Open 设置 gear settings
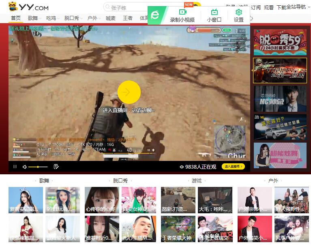 coord(238,15)
